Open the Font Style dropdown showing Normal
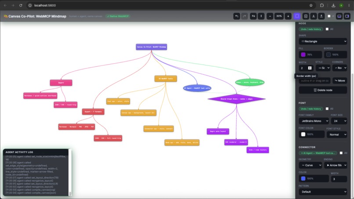 coord(337,134)
